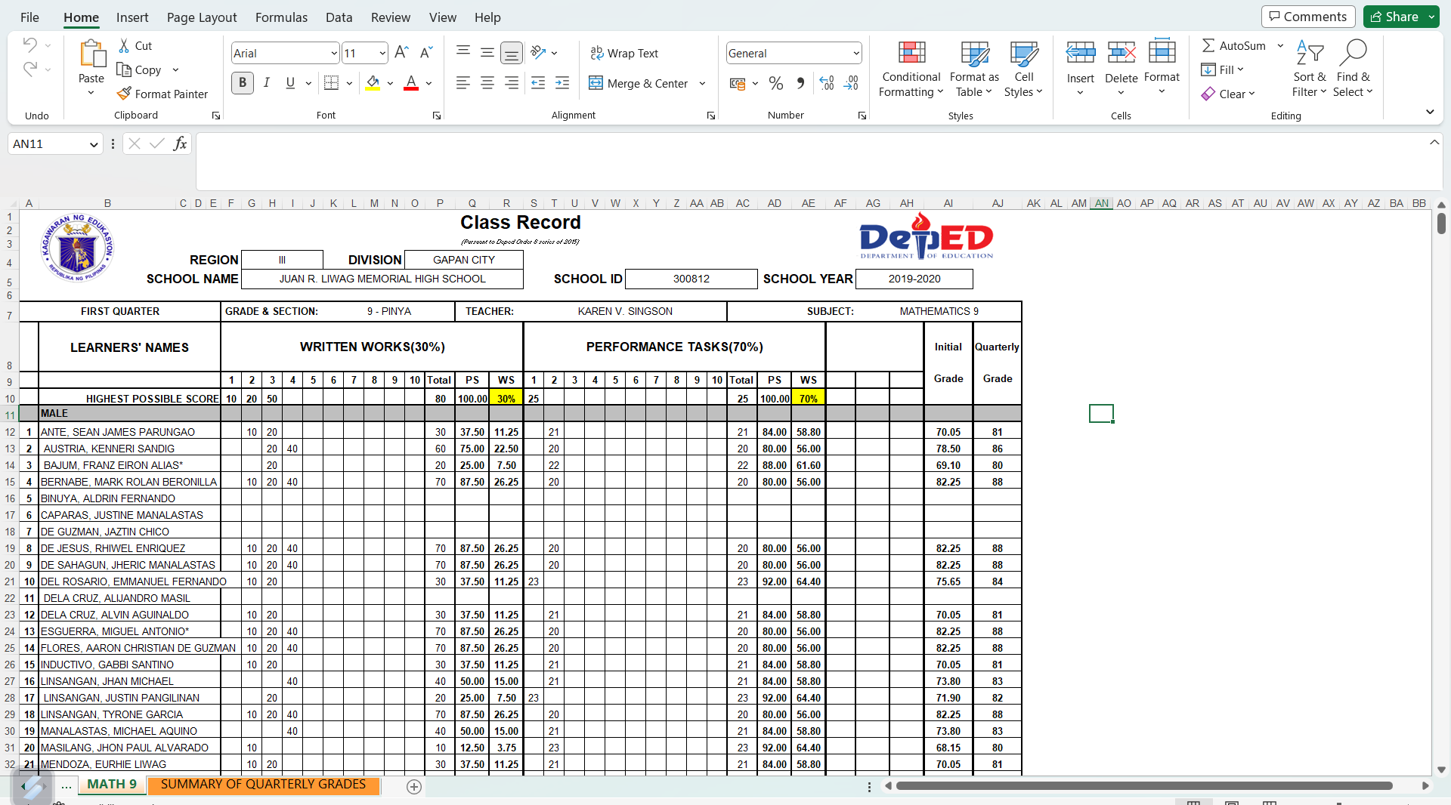Viewport: 1451px width, 805px height.
Task: Add a new sheet with plus icon
Action: click(x=414, y=787)
